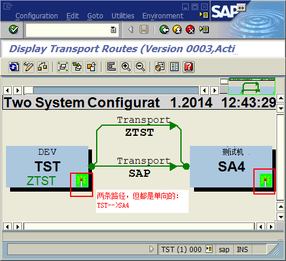Click the red Help question mark icon

pos(189,67)
